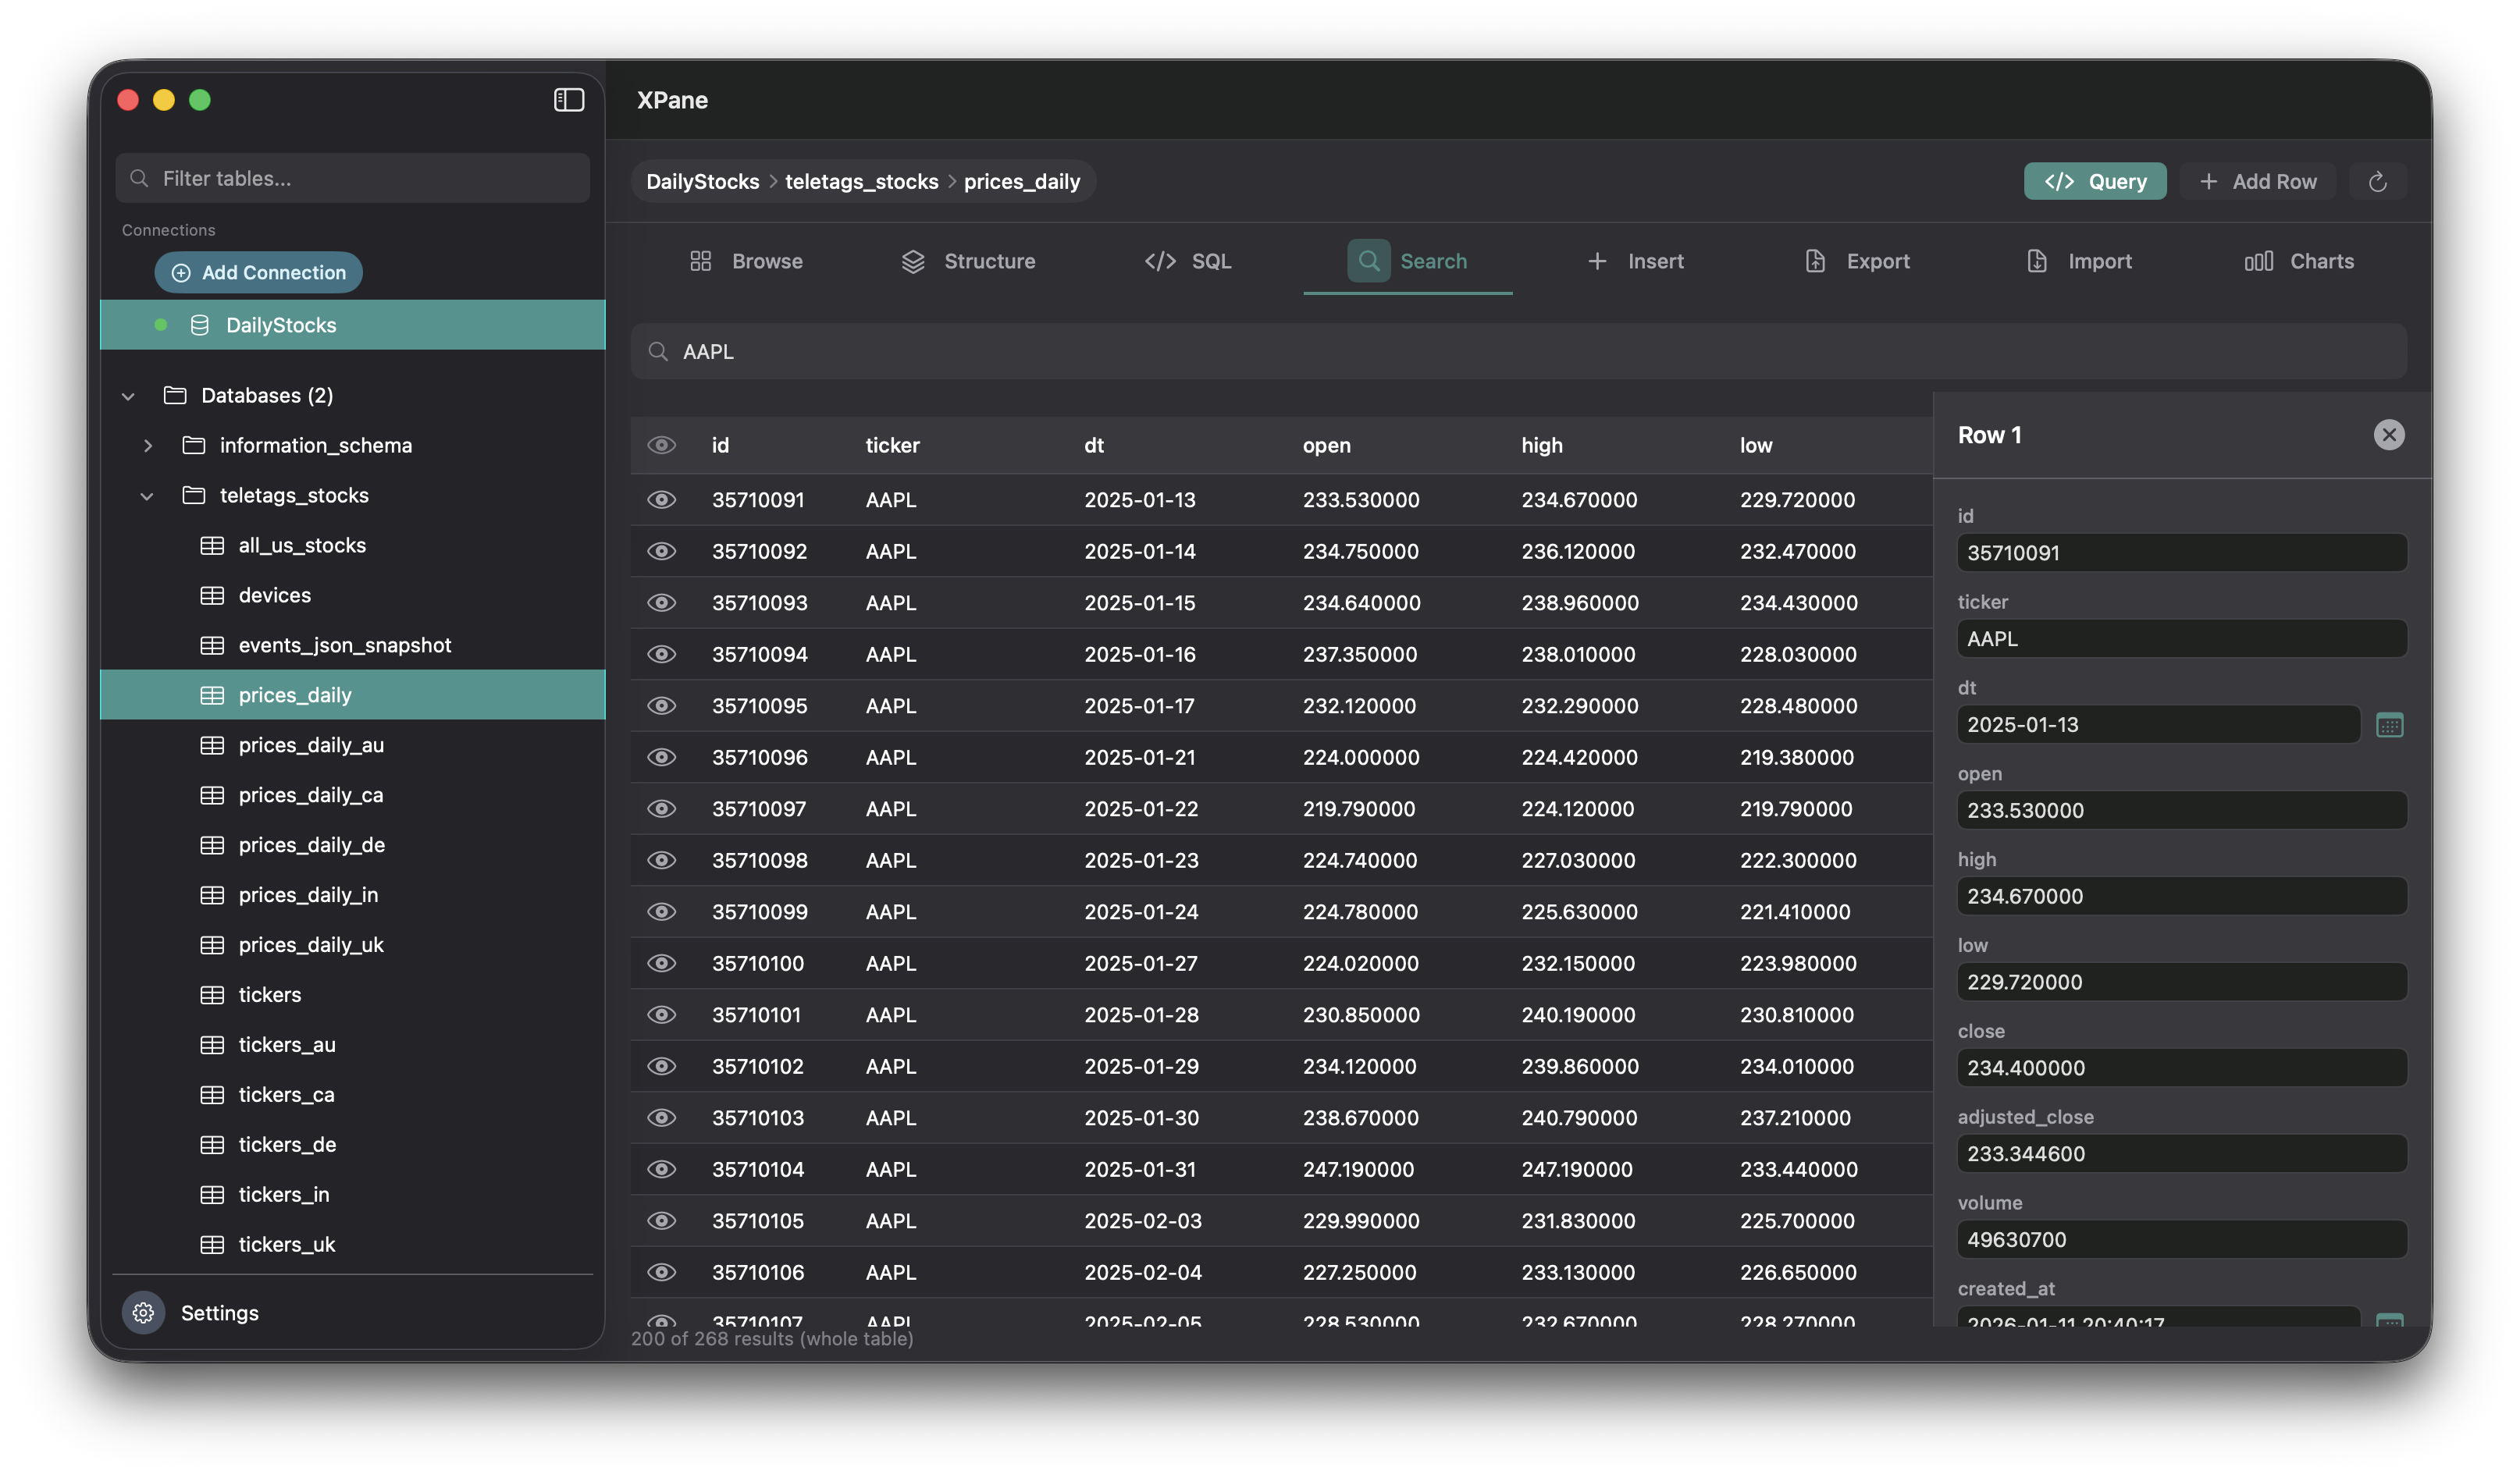This screenshot has height=1478, width=2520.
Task: Open the Charts tab
Action: [x=2299, y=261]
